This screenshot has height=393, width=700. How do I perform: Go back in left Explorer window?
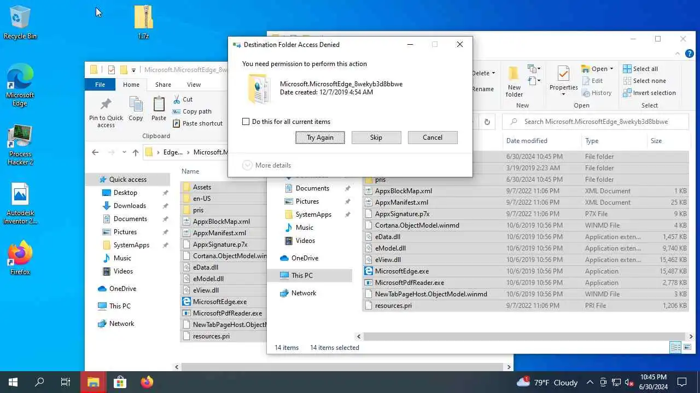pyautogui.click(x=95, y=152)
